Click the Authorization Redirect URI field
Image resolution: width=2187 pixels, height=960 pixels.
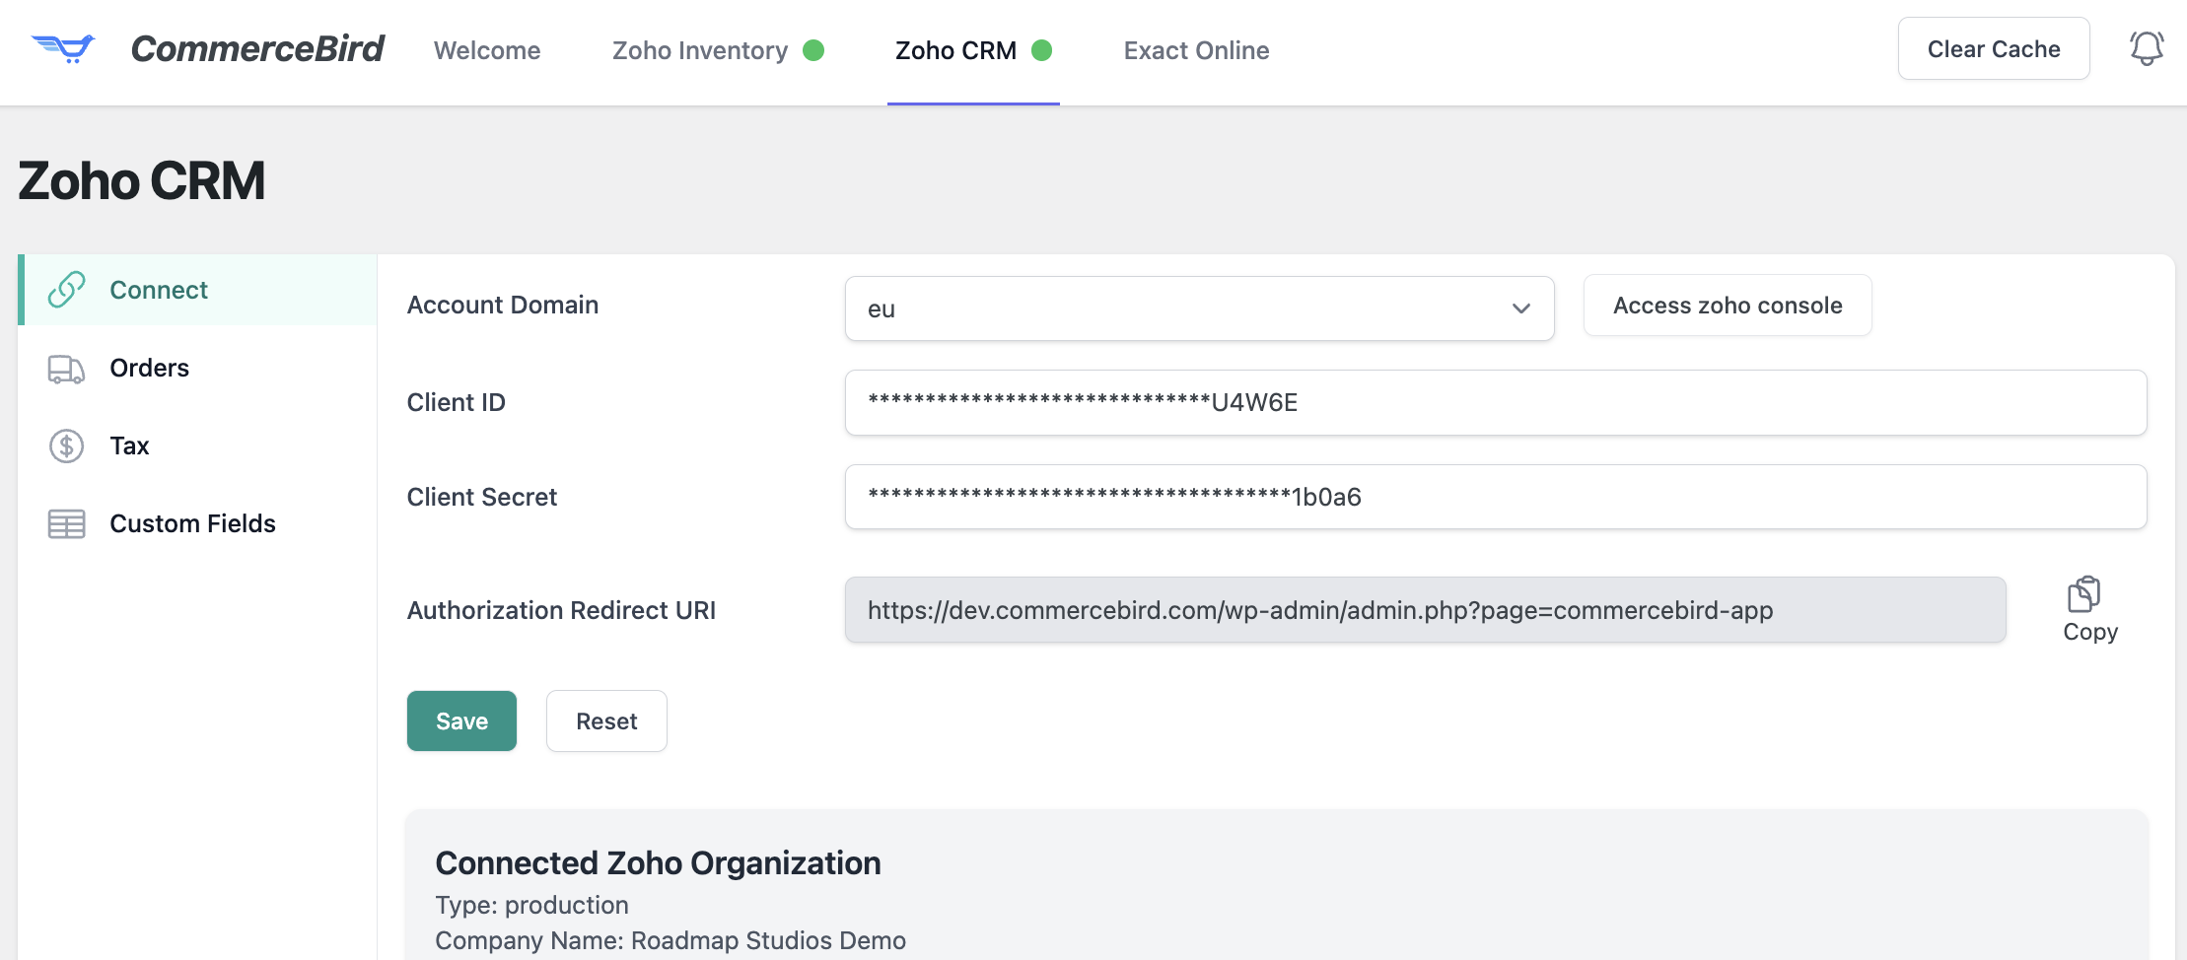[1425, 610]
